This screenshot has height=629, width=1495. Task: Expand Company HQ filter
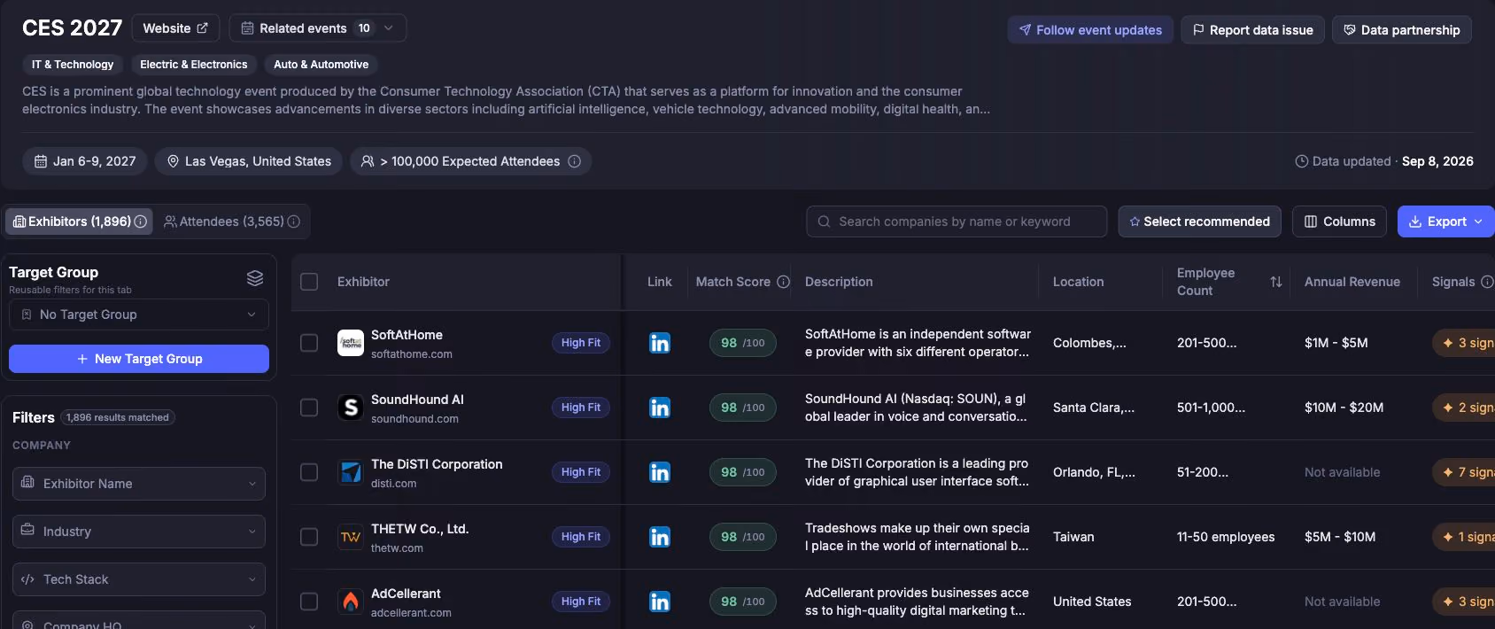(x=139, y=622)
